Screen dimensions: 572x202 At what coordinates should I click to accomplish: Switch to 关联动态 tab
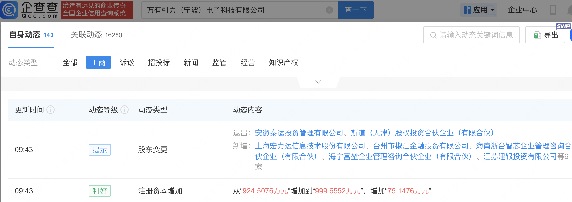[x=96, y=35]
